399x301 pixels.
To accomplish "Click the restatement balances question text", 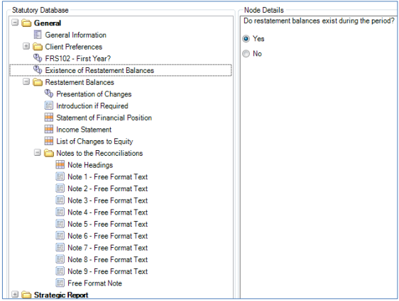I will click(x=319, y=21).
